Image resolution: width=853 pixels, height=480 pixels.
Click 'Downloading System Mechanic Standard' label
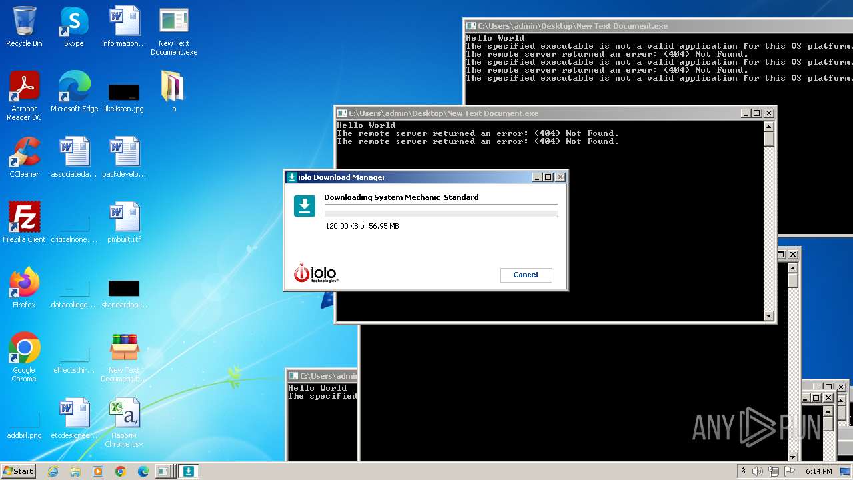click(x=401, y=197)
